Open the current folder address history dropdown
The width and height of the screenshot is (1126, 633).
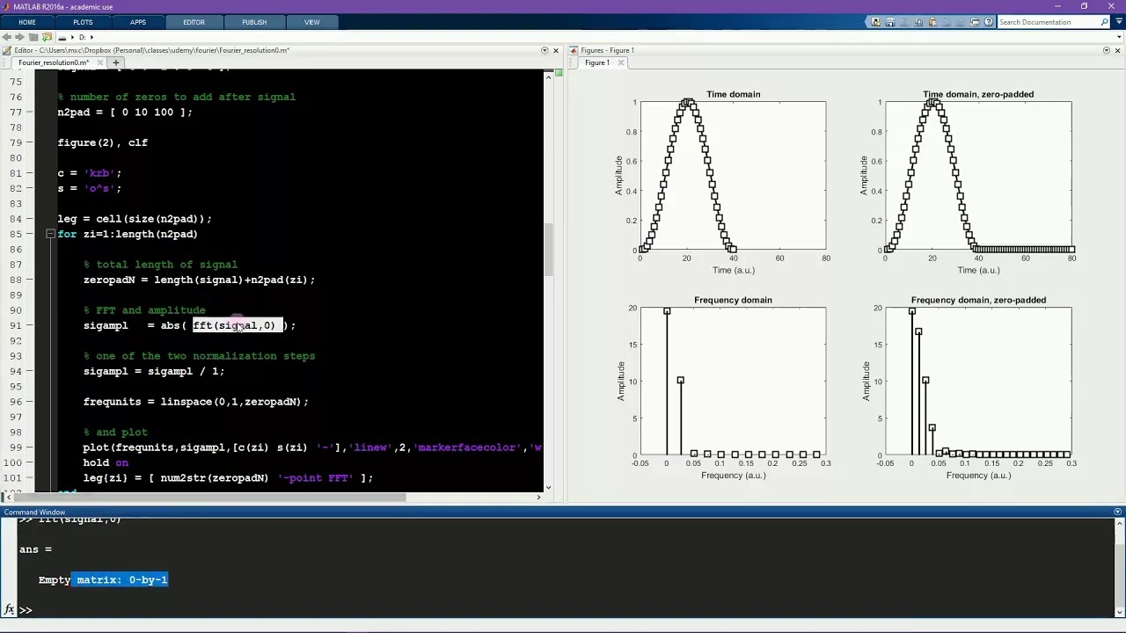pos(1119,37)
